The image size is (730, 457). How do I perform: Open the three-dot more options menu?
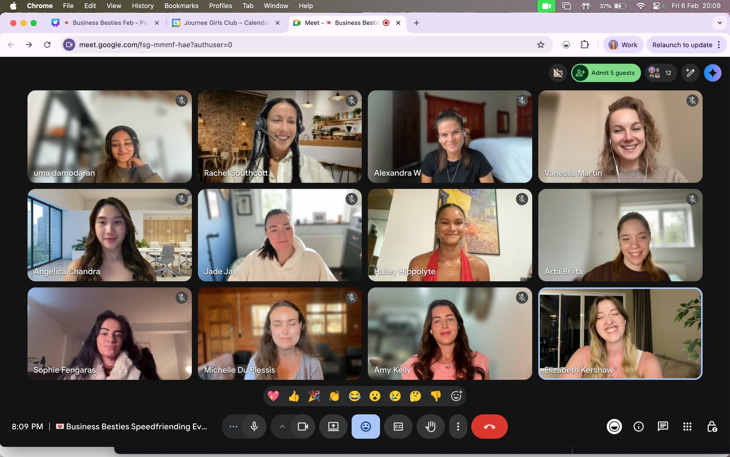[x=458, y=427]
